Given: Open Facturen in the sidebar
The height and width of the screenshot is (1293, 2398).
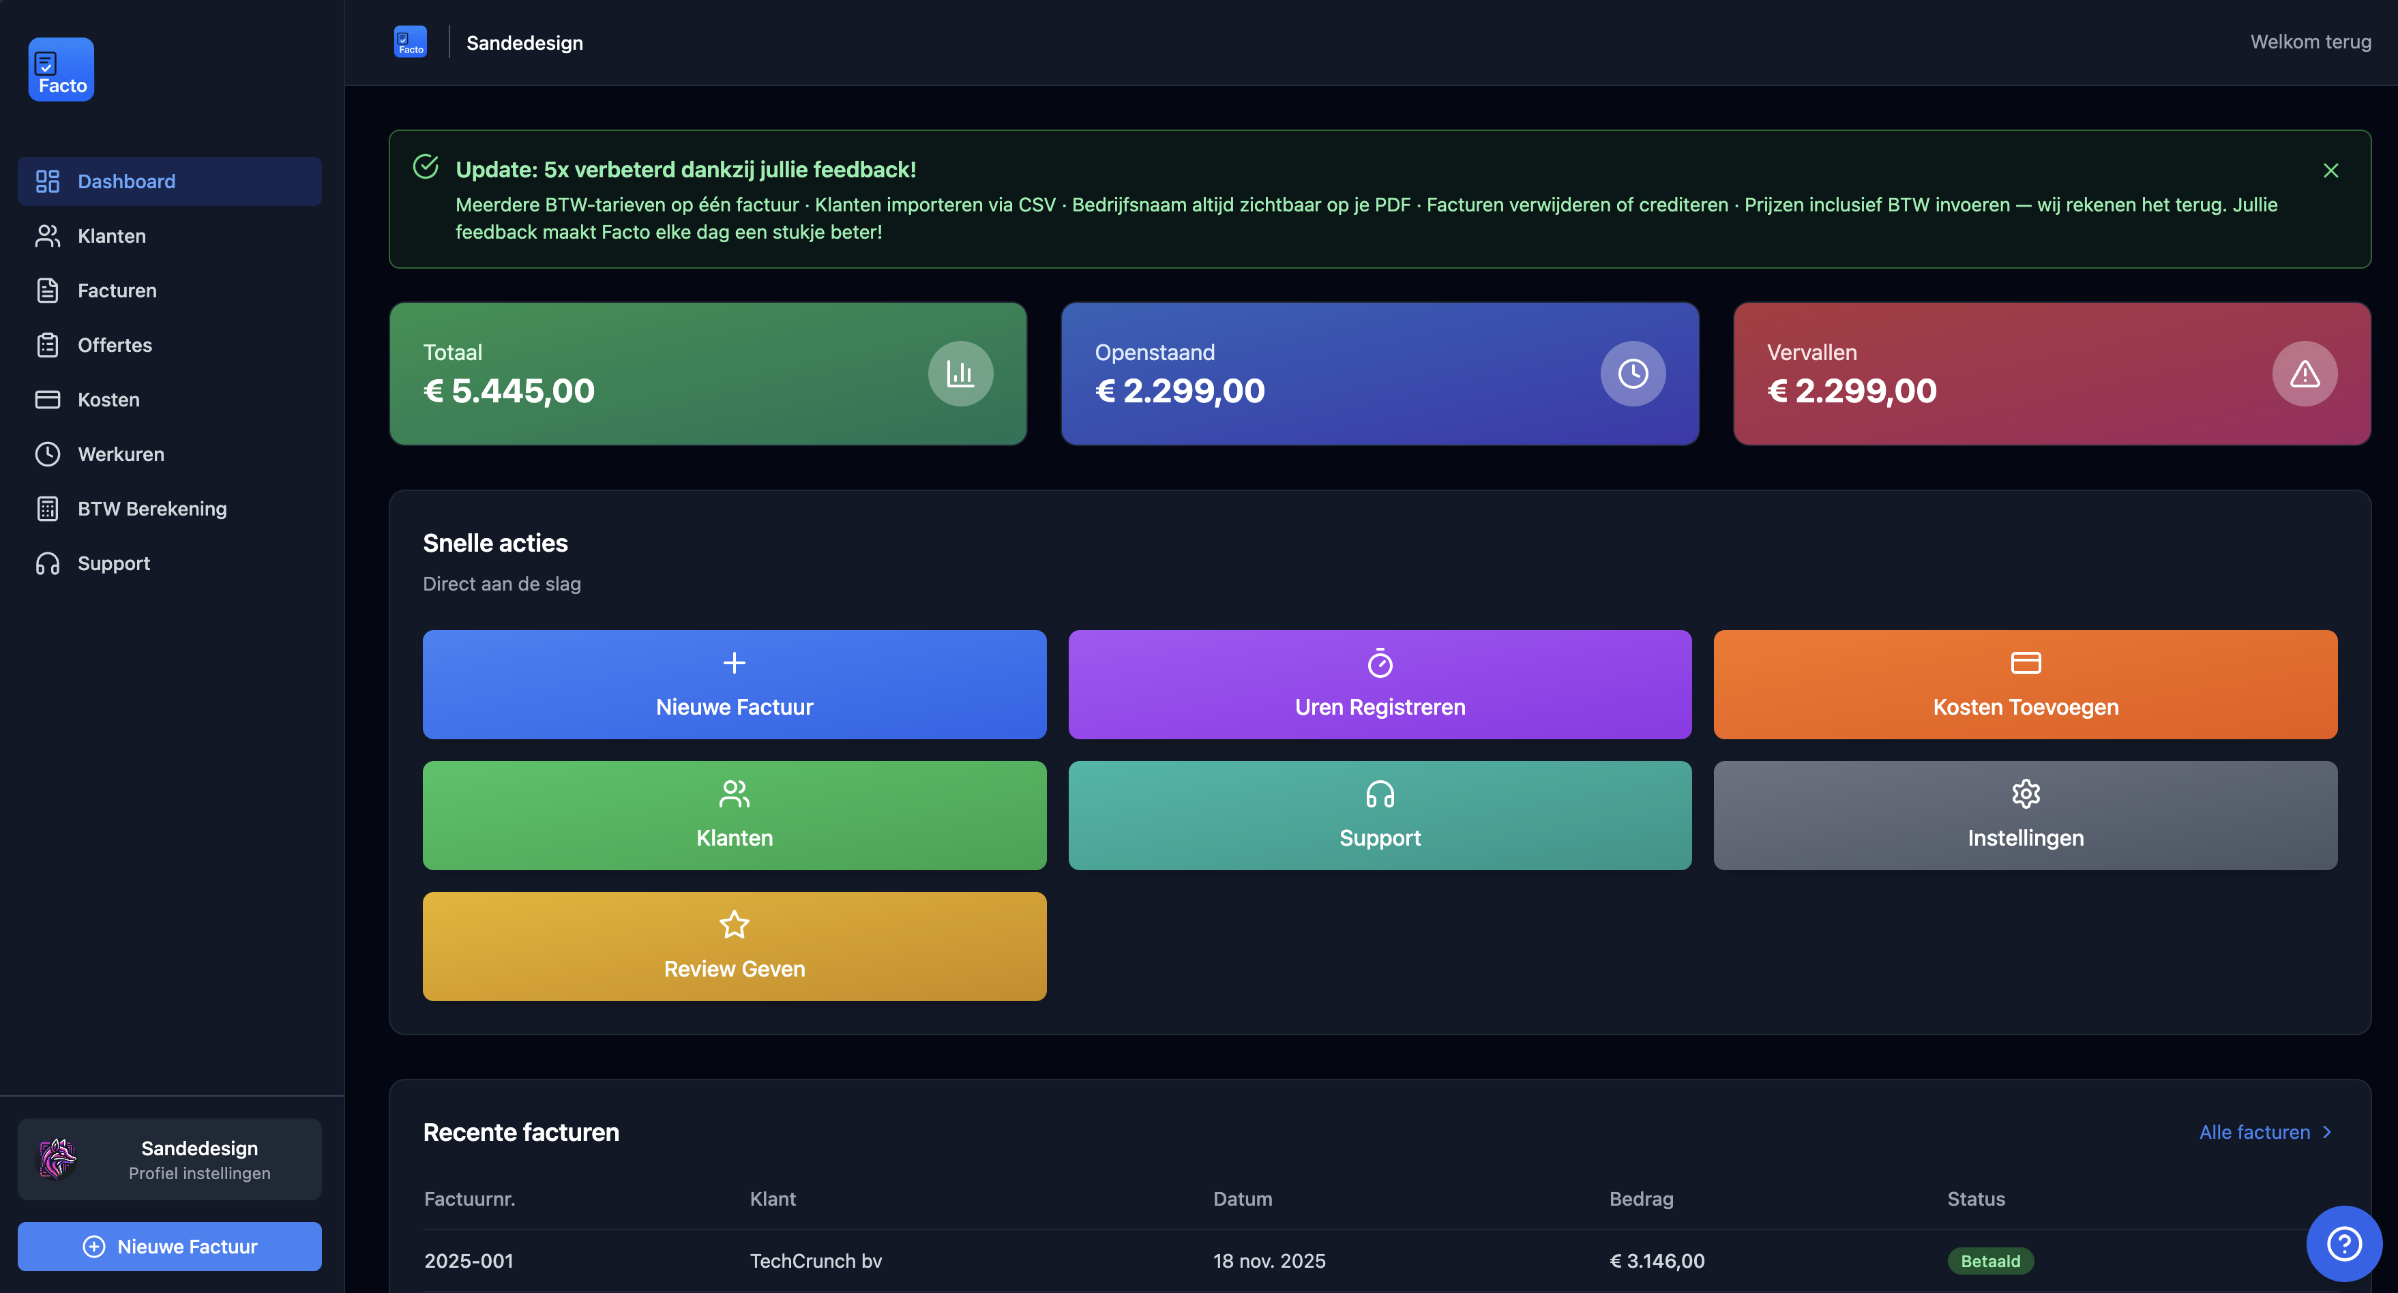Looking at the screenshot, I should 169,291.
